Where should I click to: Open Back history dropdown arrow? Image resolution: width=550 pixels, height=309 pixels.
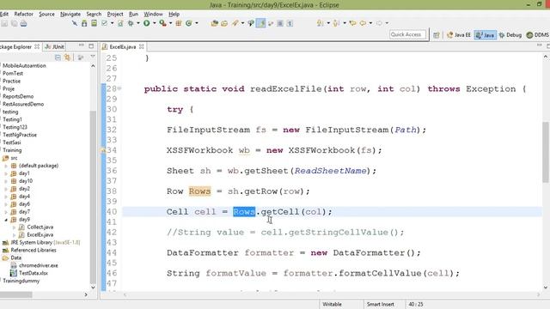click(370, 23)
